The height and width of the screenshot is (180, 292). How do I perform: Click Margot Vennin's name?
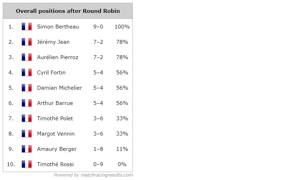pyautogui.click(x=56, y=134)
